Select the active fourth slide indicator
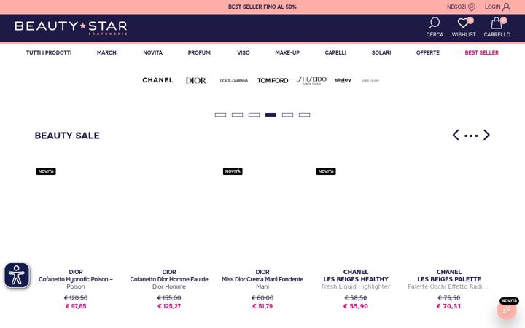The height and width of the screenshot is (328, 525). tap(271, 115)
